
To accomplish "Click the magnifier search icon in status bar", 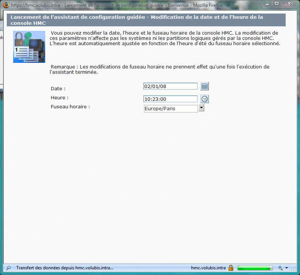I will click(8, 268).
